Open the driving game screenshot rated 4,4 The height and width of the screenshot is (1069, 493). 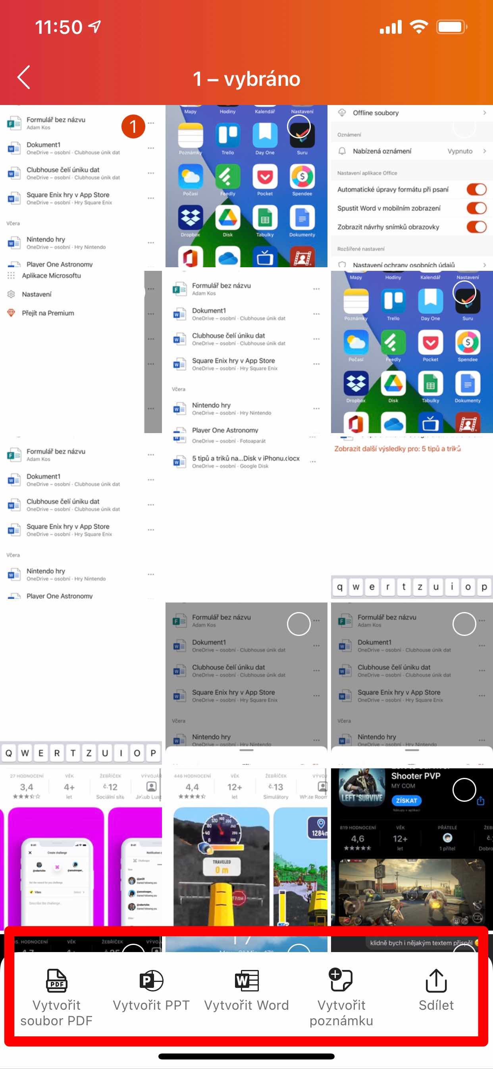coord(246,849)
